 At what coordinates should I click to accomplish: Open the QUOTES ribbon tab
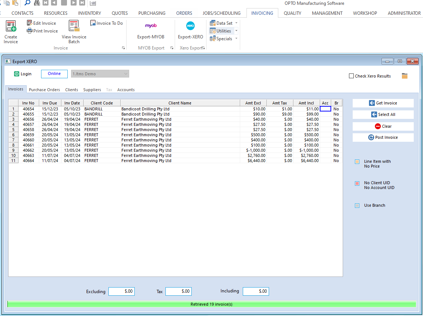[x=120, y=13]
